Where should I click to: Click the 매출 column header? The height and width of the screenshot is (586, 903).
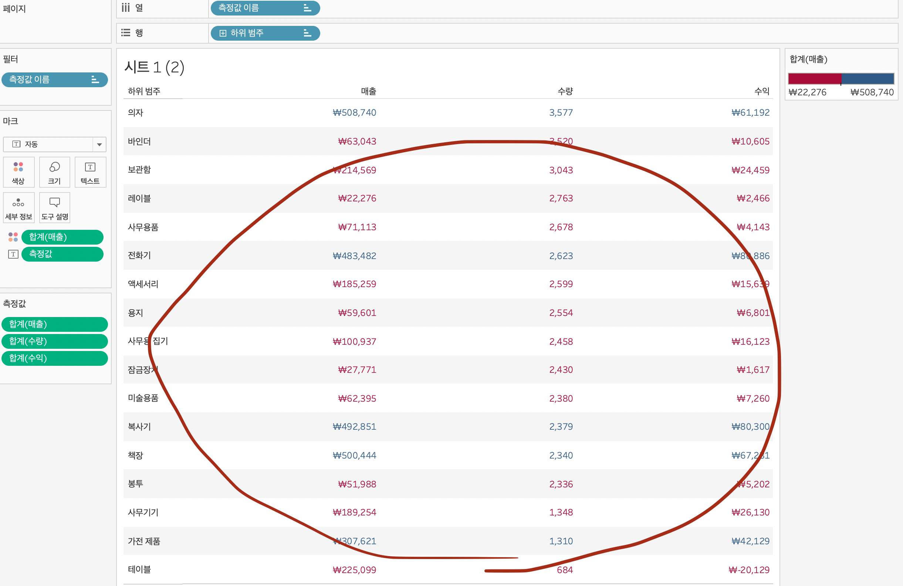pos(368,91)
